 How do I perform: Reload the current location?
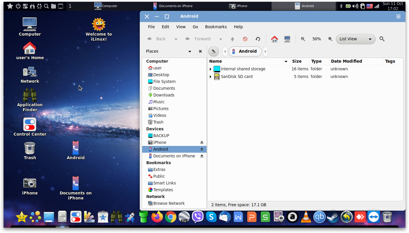tap(258, 39)
